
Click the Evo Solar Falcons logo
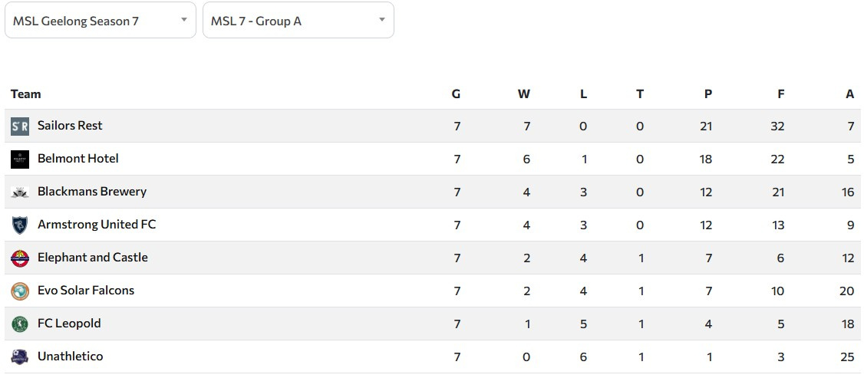(x=20, y=291)
